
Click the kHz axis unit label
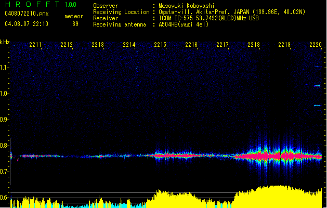5,42
